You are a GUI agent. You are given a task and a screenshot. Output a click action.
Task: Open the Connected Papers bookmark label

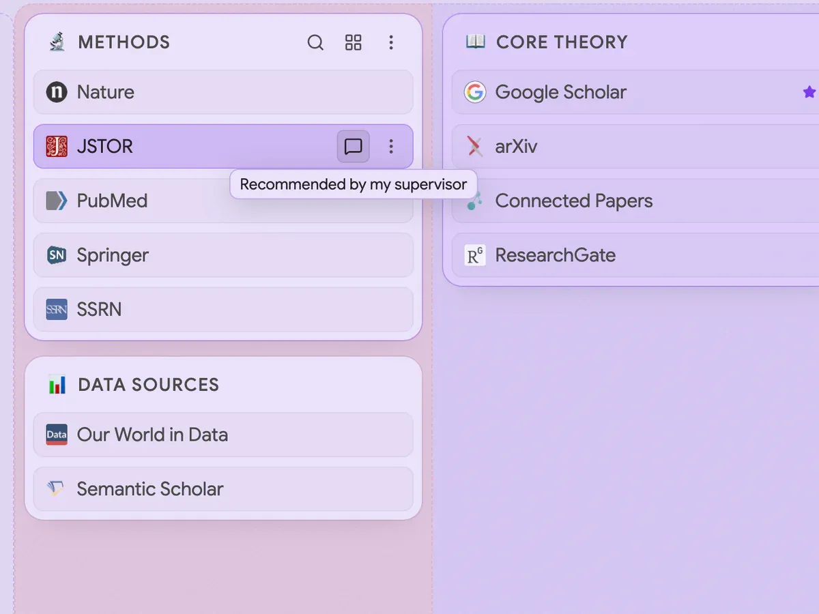[x=574, y=201]
